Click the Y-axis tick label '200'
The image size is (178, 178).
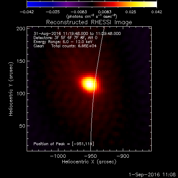tap(21, 28)
